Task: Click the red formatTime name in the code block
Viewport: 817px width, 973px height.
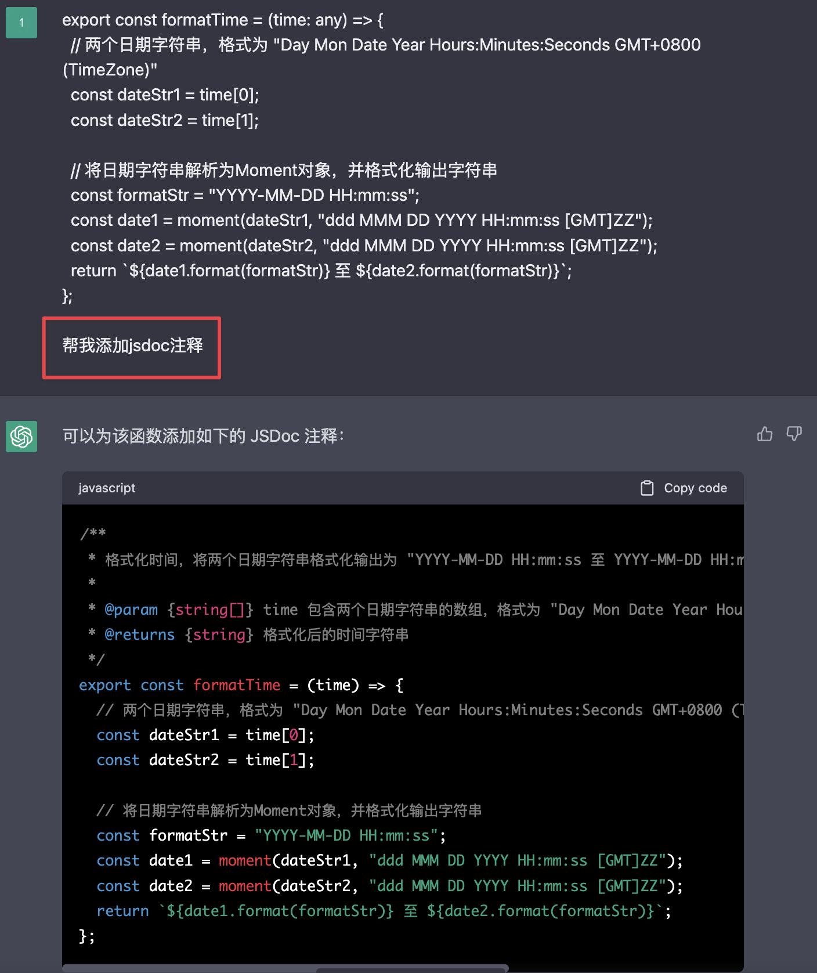Action: coord(237,685)
